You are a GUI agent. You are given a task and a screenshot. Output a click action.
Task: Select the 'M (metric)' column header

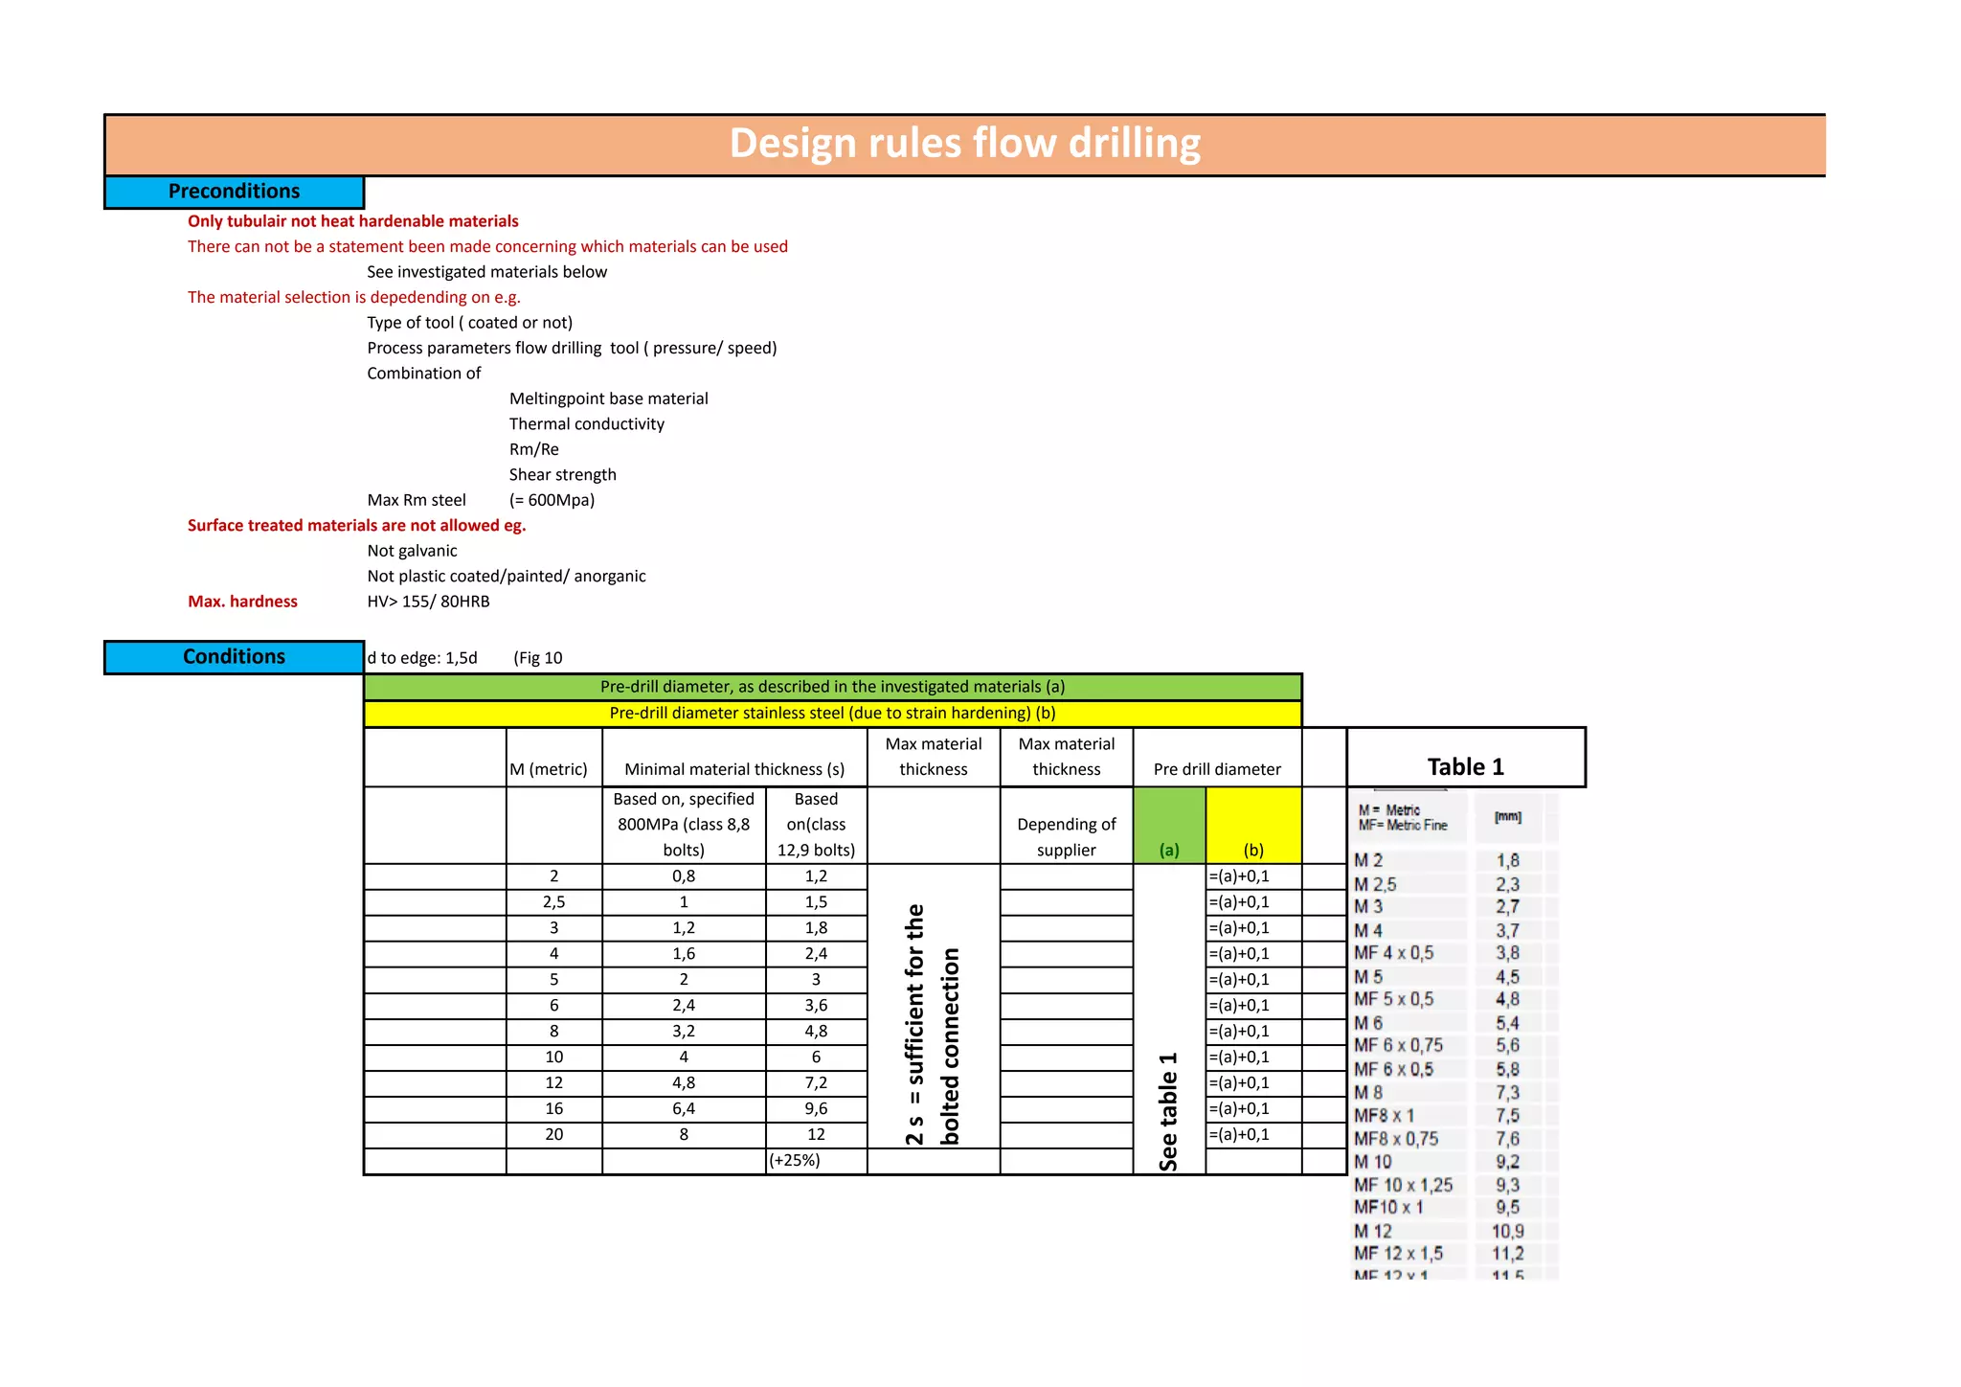549,769
